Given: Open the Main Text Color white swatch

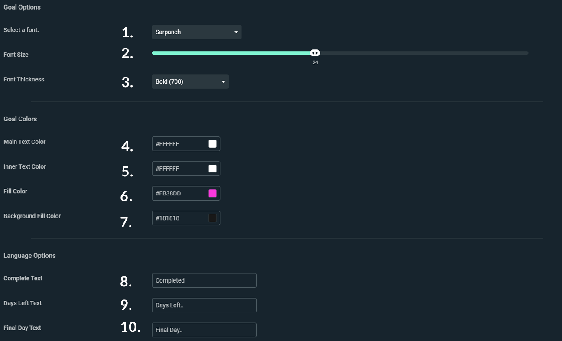Looking at the screenshot, I should point(212,144).
